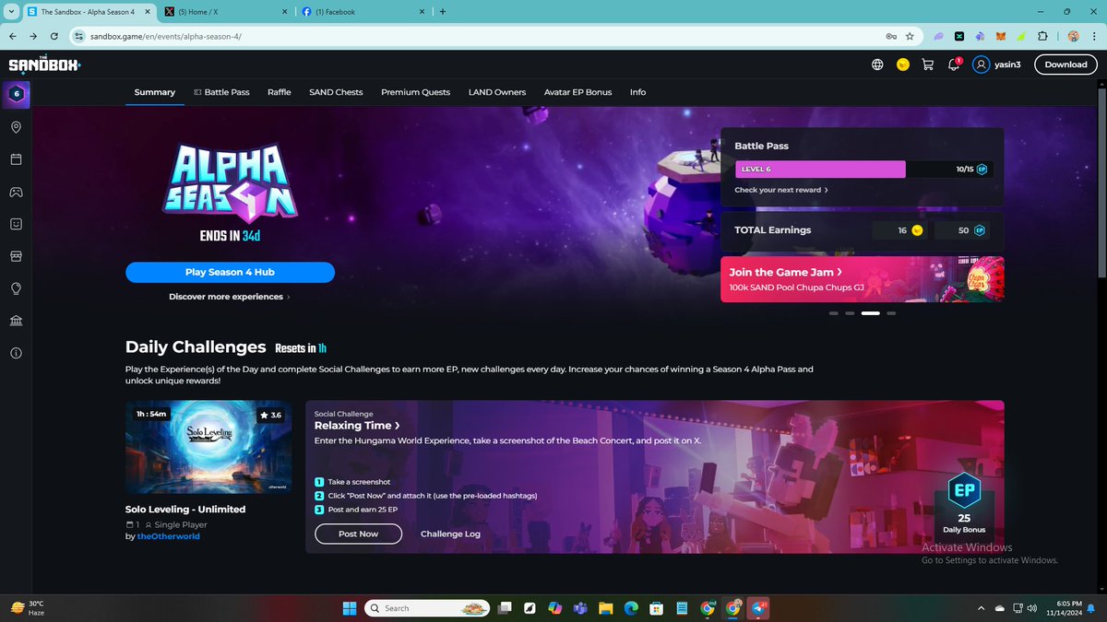Screen dimensions: 1107x622
Task: Open the language globe icon
Action: coord(877,65)
